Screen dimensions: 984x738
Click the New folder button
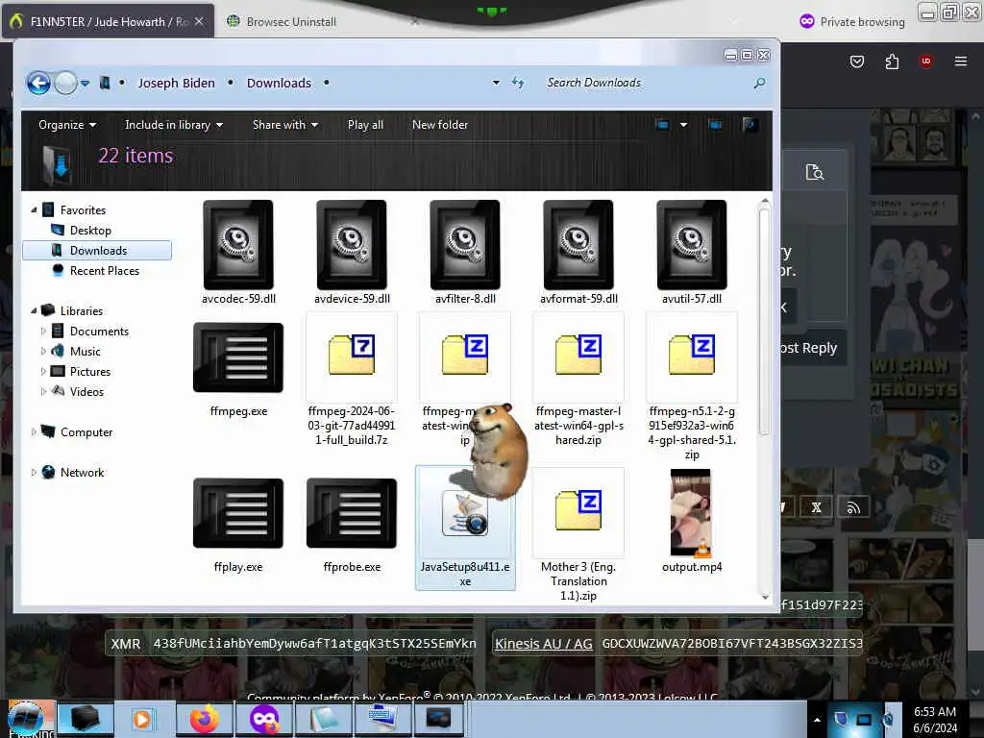[440, 125]
